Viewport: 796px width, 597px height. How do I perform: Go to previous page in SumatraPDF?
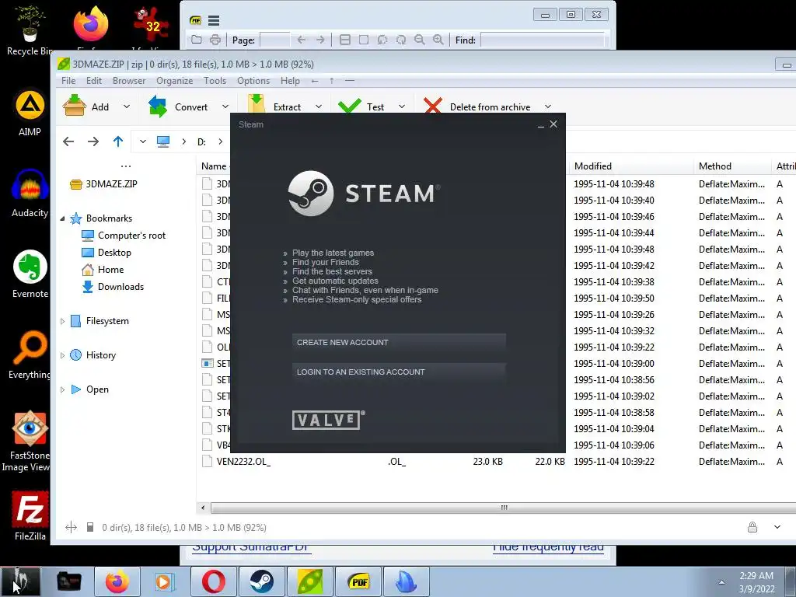tap(302, 40)
